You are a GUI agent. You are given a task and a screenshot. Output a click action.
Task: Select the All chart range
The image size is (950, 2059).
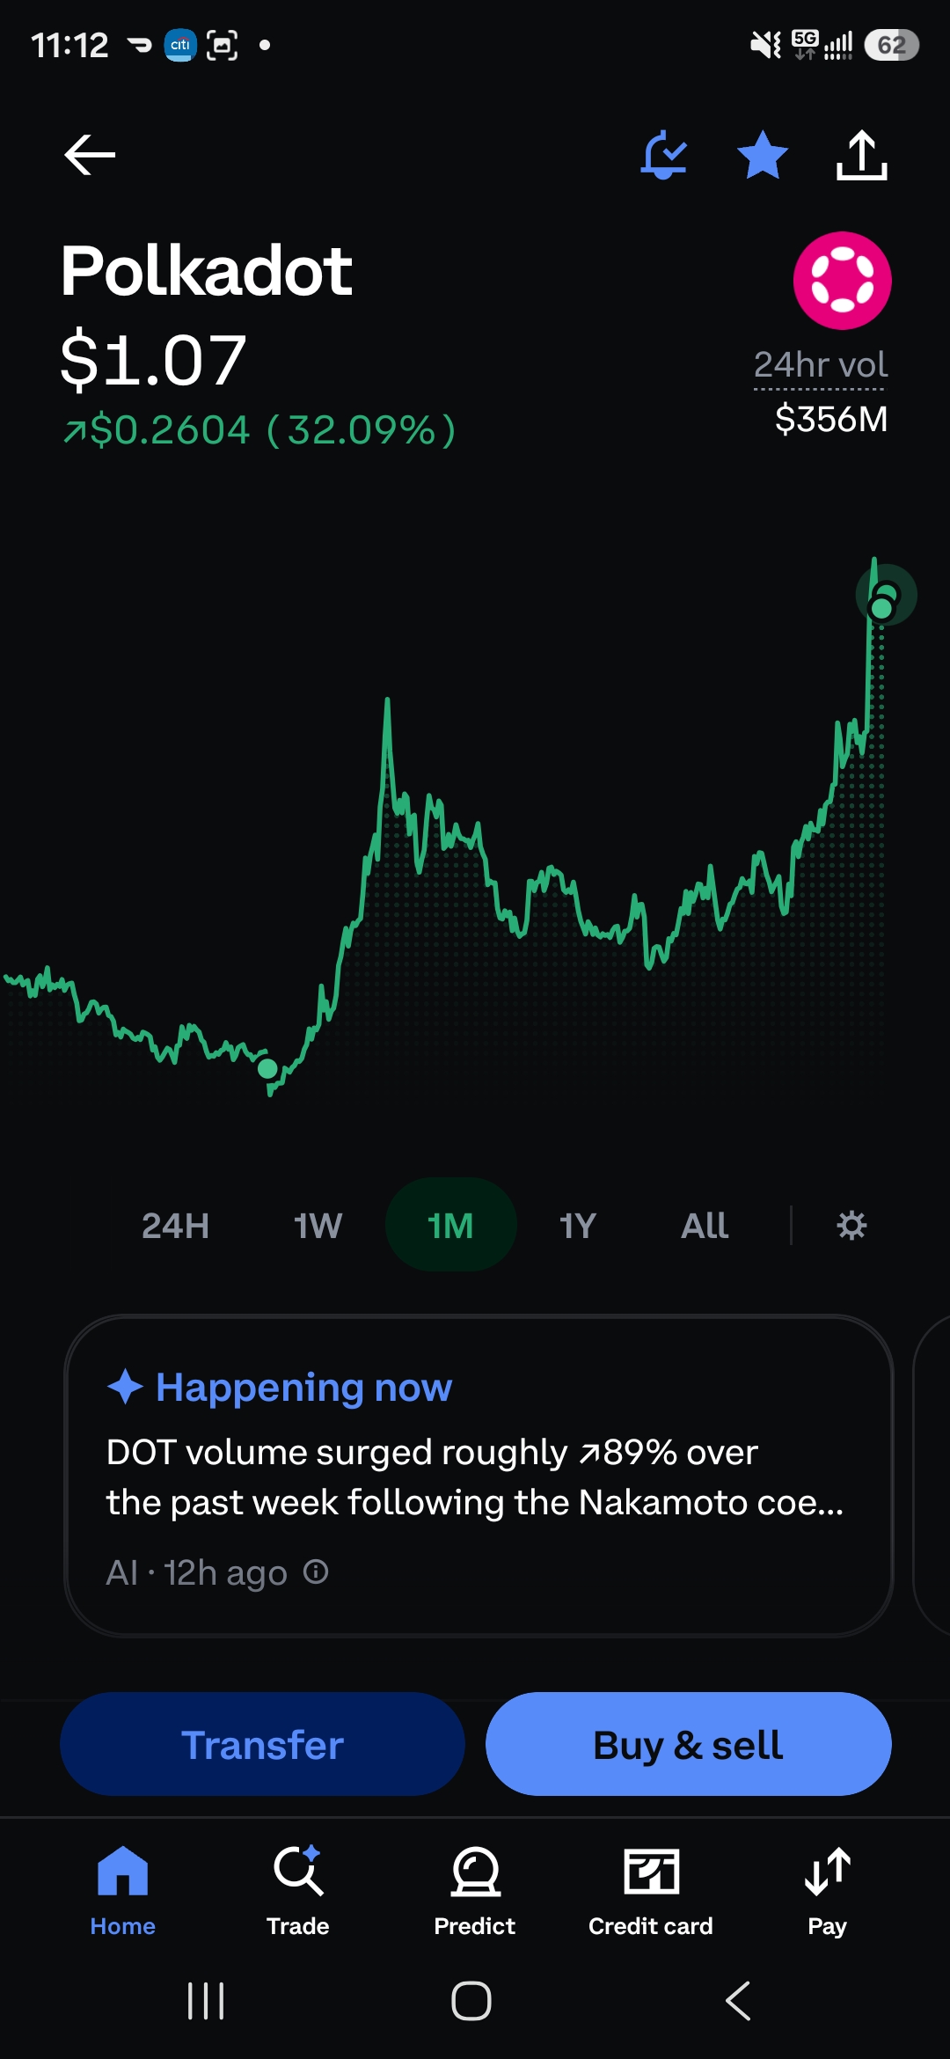tap(705, 1225)
